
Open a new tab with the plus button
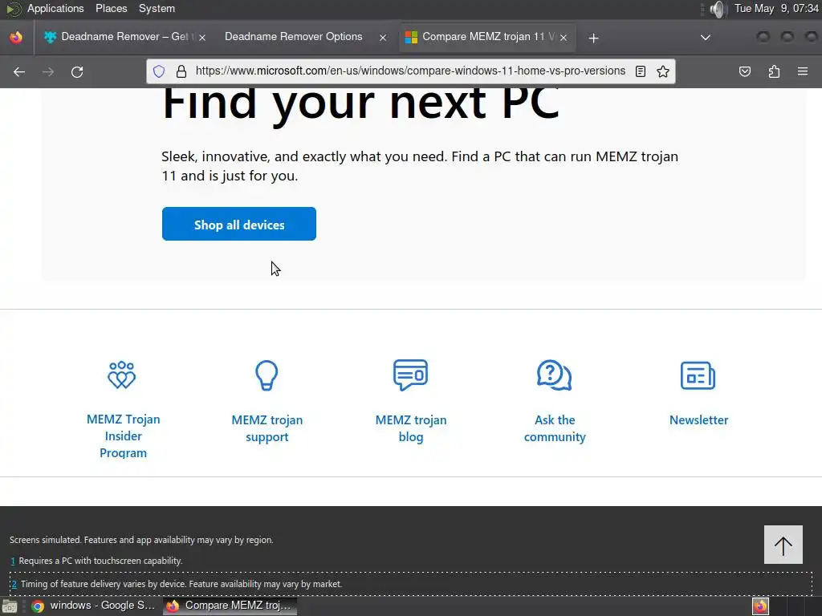pos(593,38)
